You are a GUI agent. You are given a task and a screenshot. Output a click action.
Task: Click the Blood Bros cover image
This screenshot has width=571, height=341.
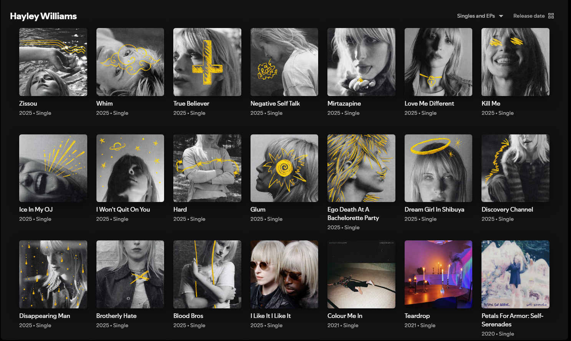pyautogui.click(x=207, y=274)
